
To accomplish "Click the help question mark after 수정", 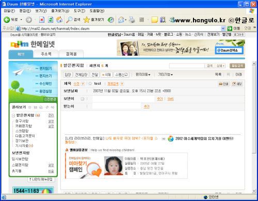I will [83, 84].
